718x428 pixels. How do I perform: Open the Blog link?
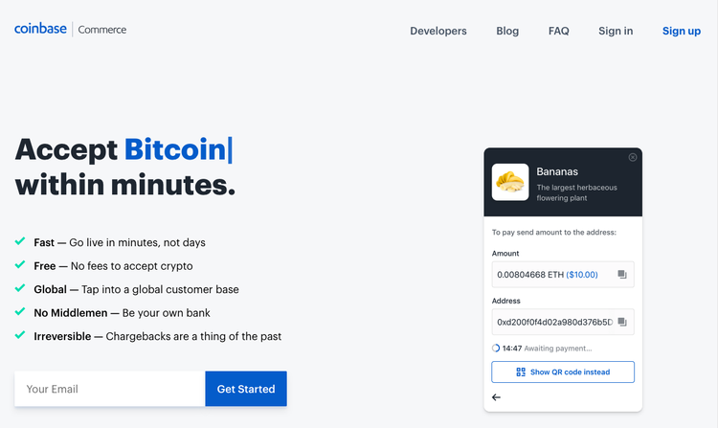[x=507, y=31]
